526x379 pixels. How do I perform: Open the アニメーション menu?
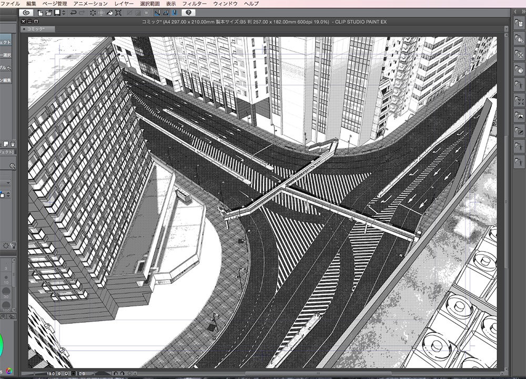coord(87,3)
